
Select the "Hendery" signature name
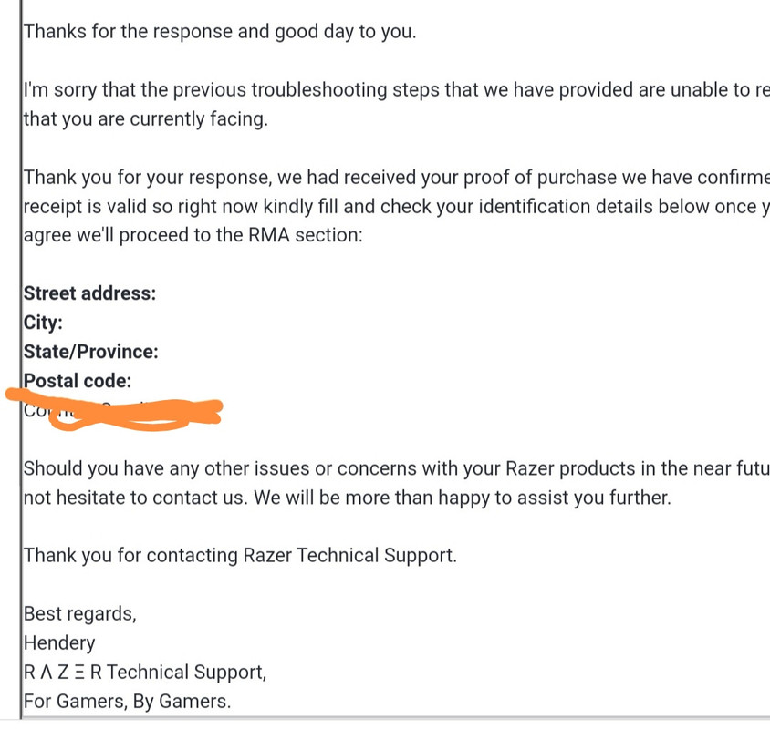click(x=59, y=643)
